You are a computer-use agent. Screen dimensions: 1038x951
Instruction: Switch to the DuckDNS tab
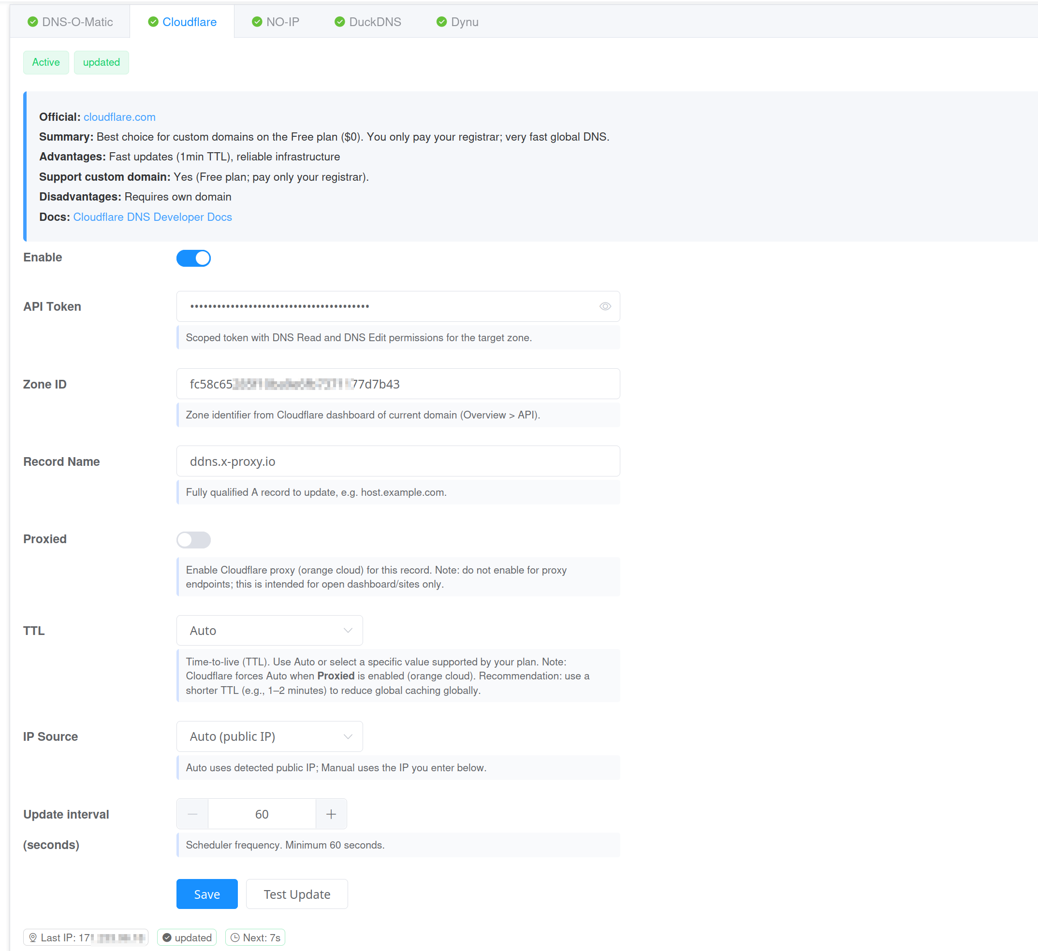[374, 22]
